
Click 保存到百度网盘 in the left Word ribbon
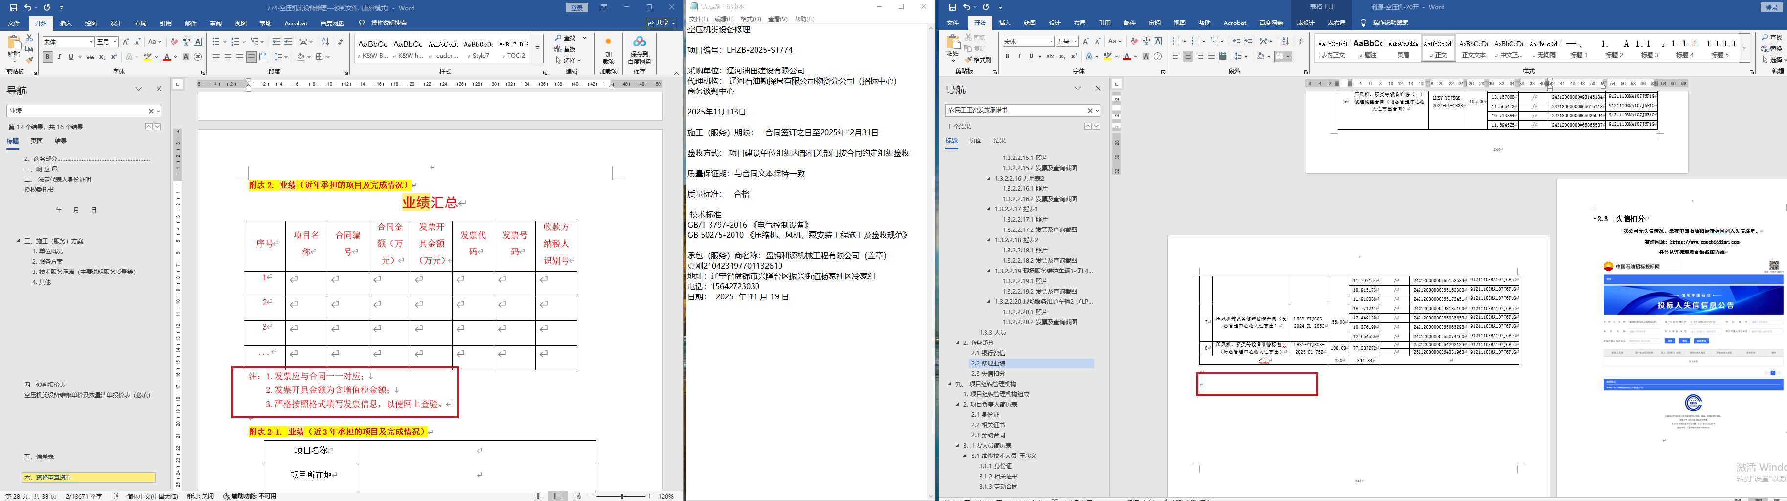point(640,51)
